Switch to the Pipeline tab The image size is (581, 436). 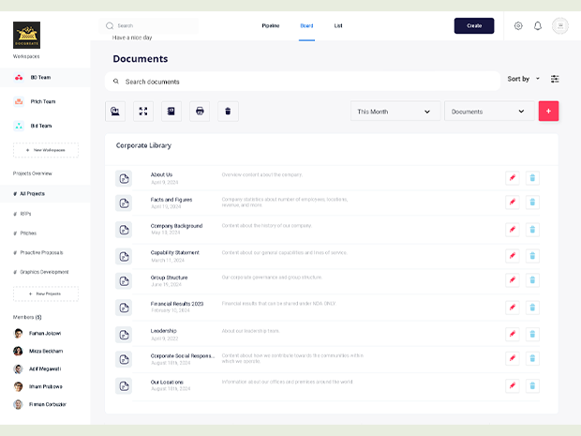pos(271,26)
